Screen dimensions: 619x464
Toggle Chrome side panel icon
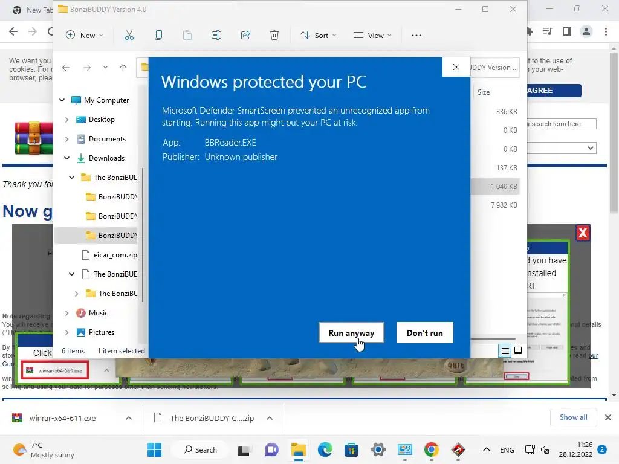(x=567, y=31)
